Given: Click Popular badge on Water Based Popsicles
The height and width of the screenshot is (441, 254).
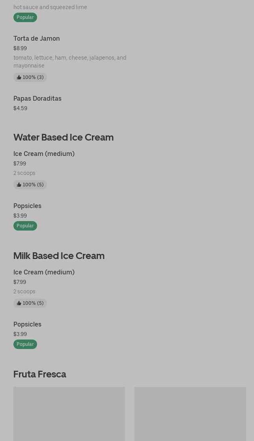Looking at the screenshot, I should (25, 226).
